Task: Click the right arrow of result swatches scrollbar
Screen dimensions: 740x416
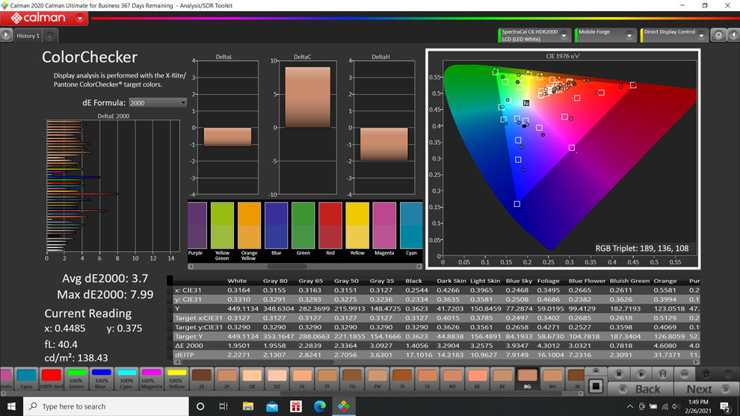Action: pos(419,267)
